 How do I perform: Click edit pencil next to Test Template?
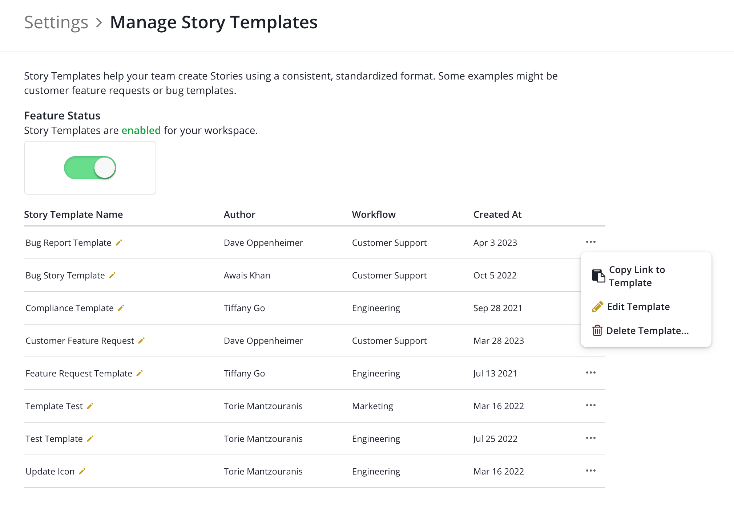(x=90, y=439)
